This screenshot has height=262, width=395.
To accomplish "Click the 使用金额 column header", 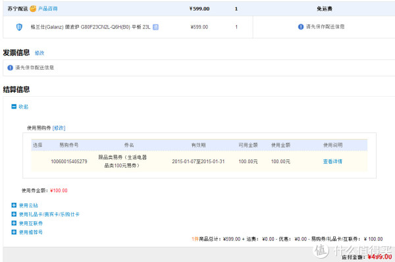I will [280, 145].
